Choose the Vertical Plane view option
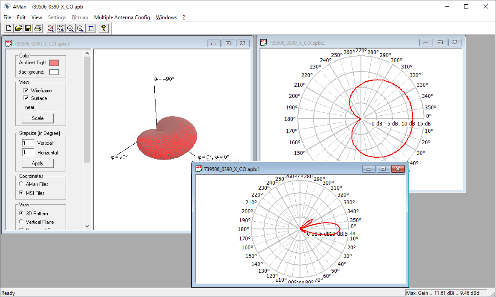Viewport: 496px width, 297px height. click(x=22, y=222)
